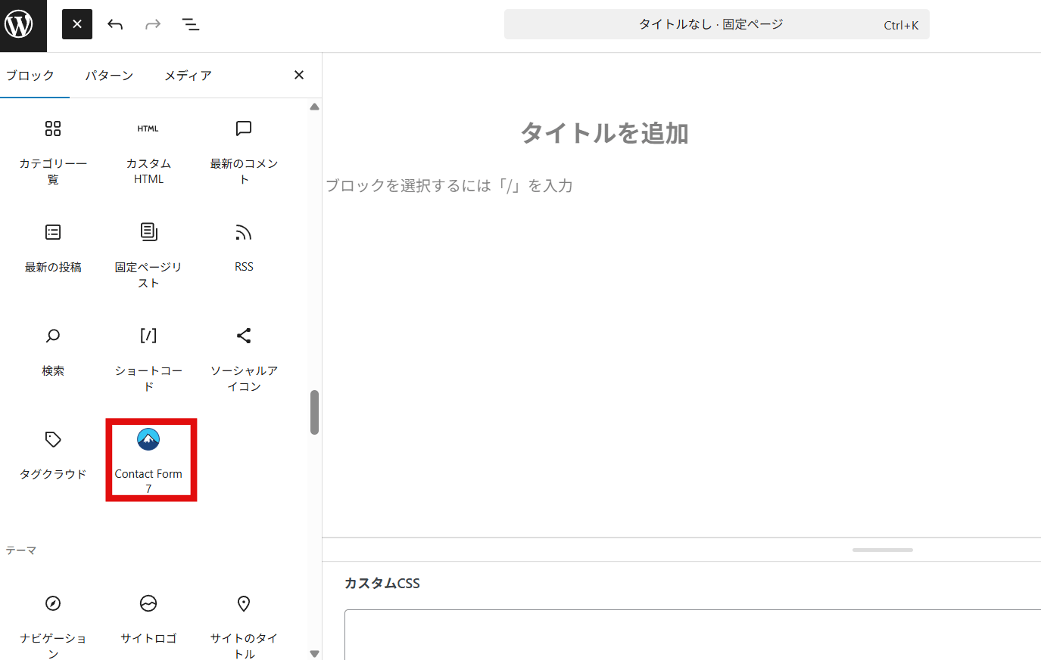Close the block inserter panel
Viewport: 1041px width, 660px height.
click(x=299, y=75)
